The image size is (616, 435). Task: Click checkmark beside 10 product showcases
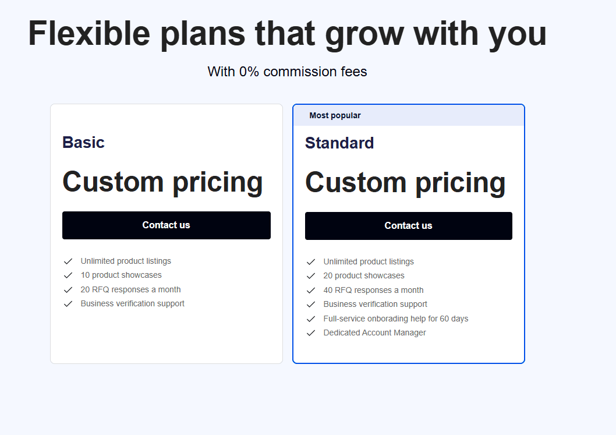68,275
